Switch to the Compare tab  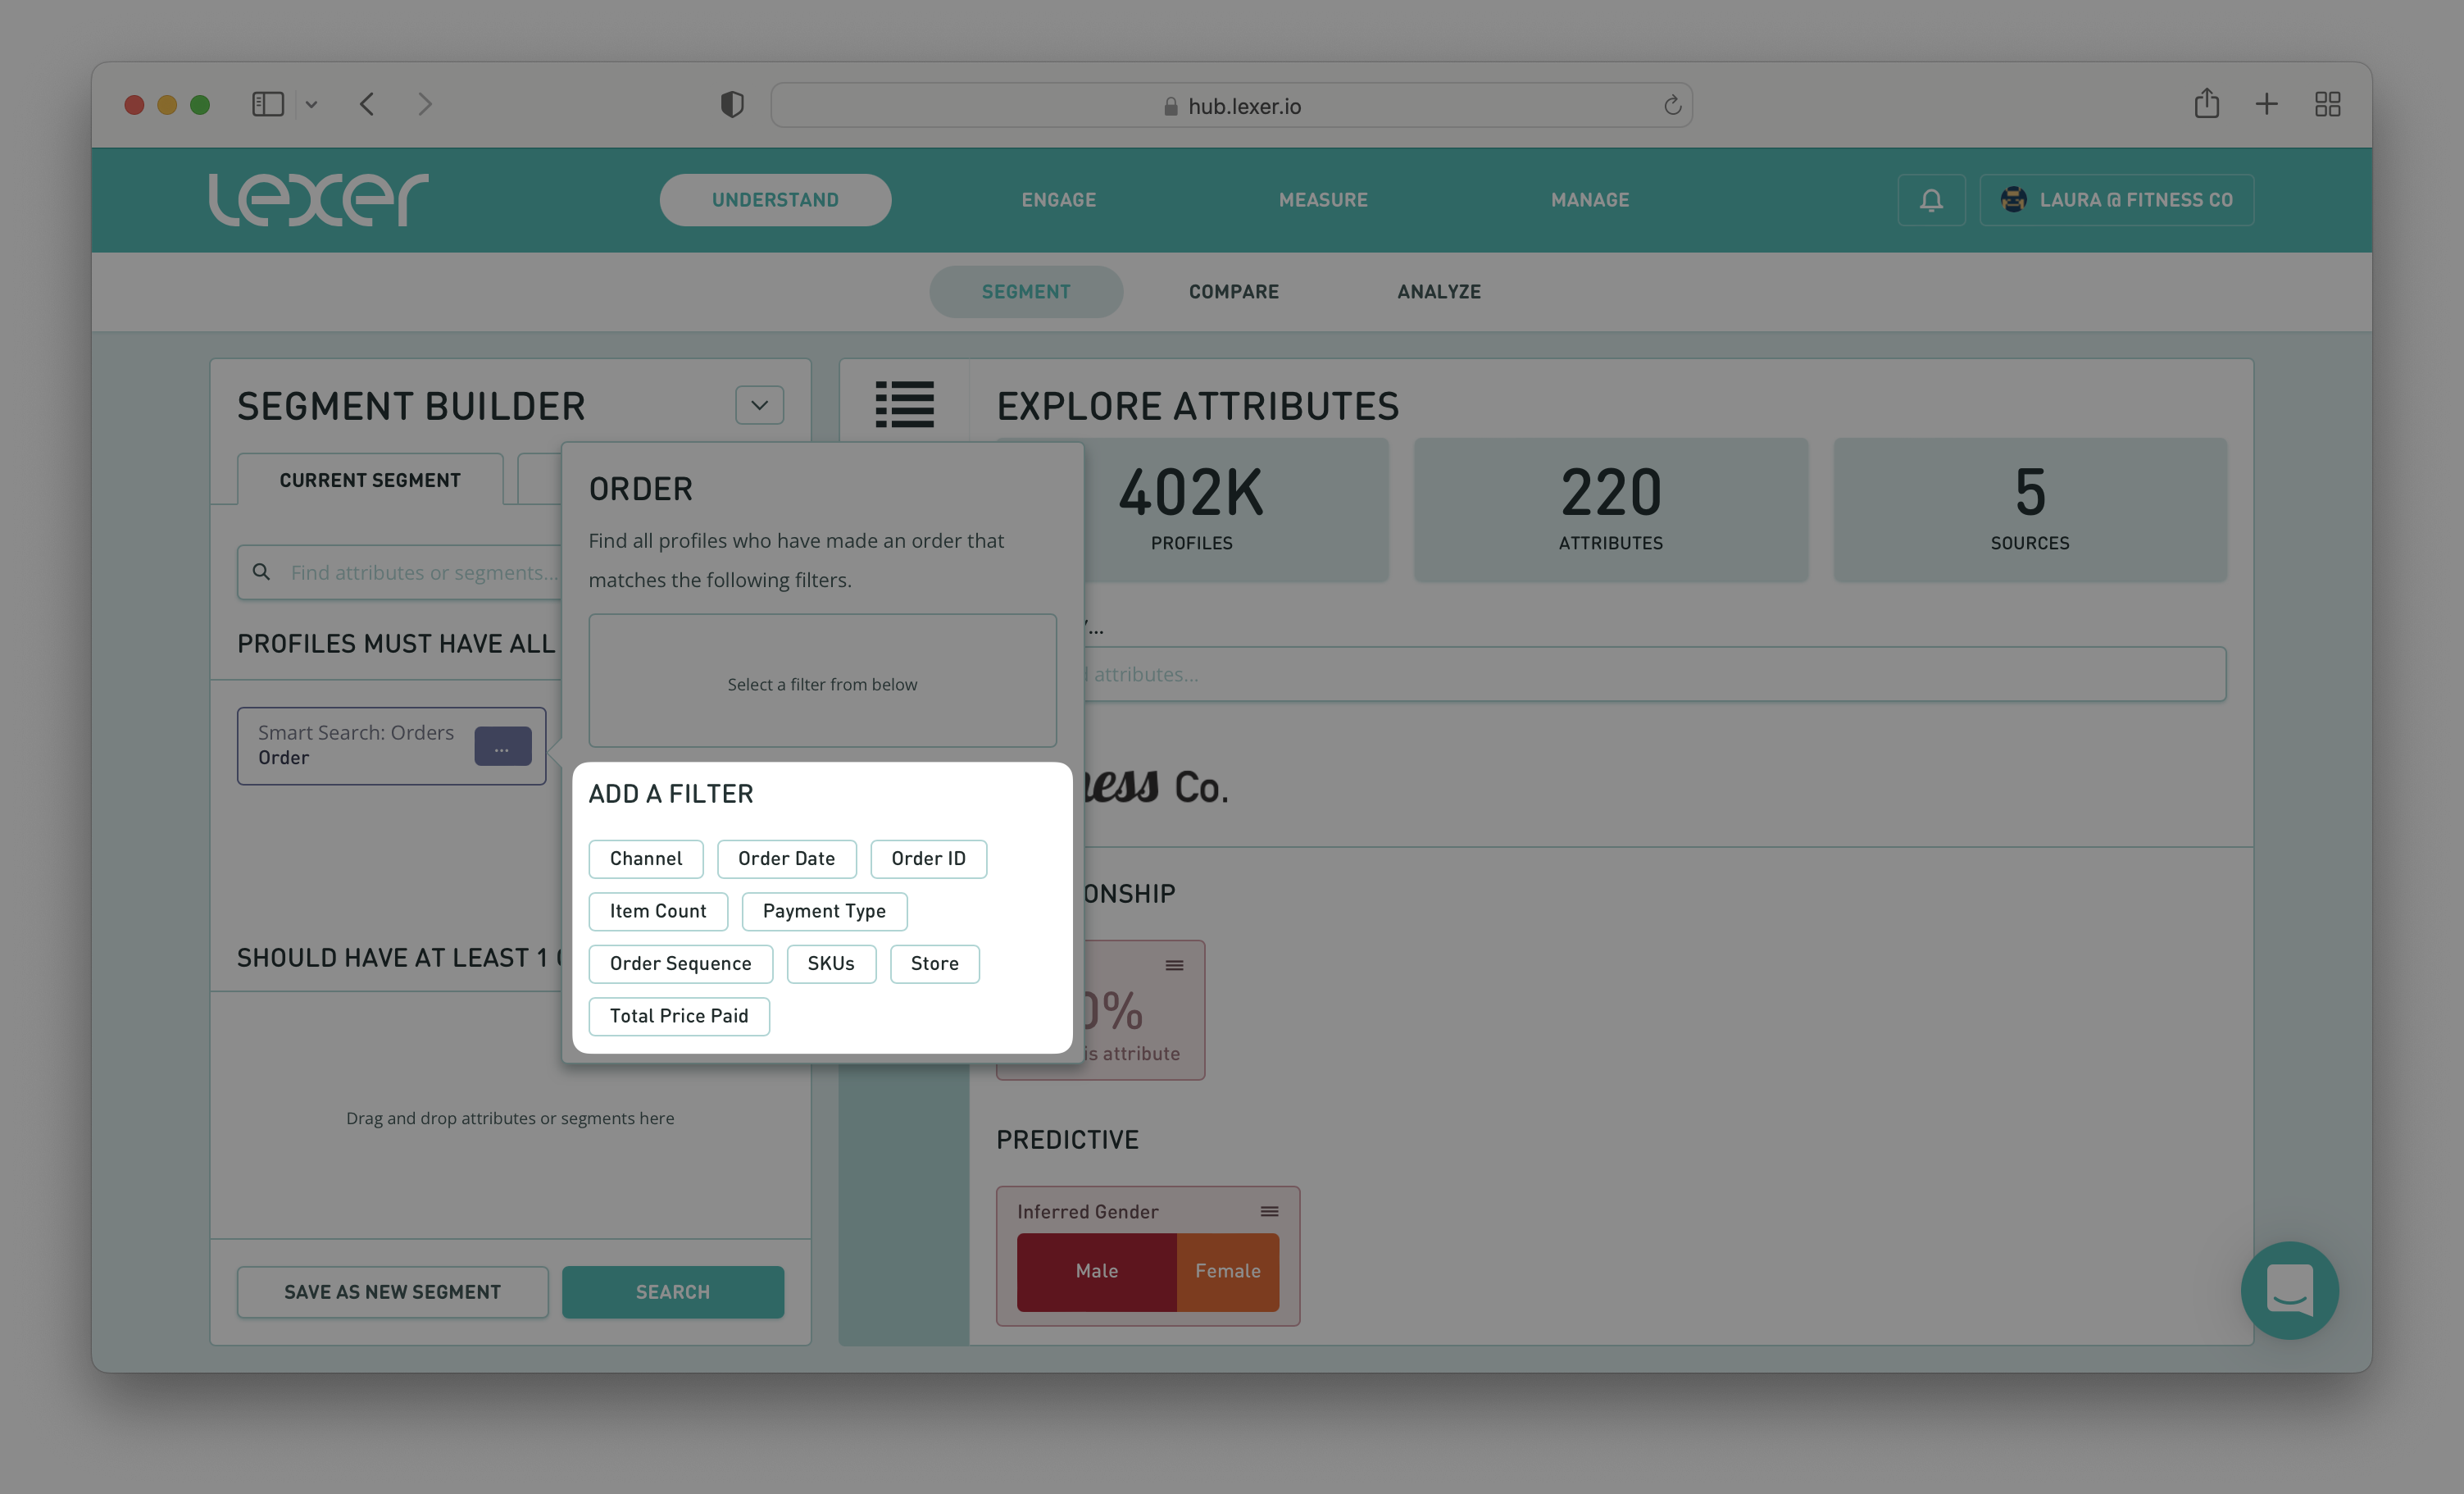(1233, 291)
